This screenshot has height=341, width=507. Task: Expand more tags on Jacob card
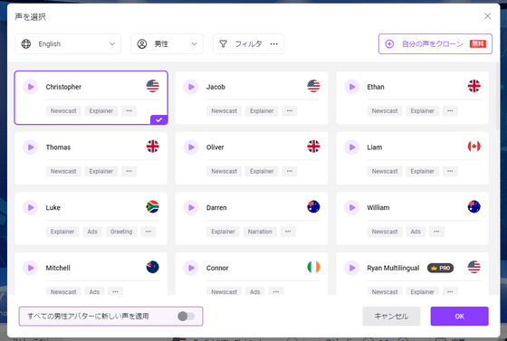click(290, 110)
